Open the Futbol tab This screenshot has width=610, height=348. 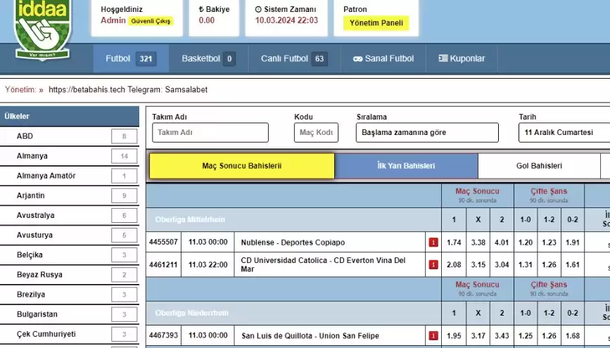tap(131, 59)
